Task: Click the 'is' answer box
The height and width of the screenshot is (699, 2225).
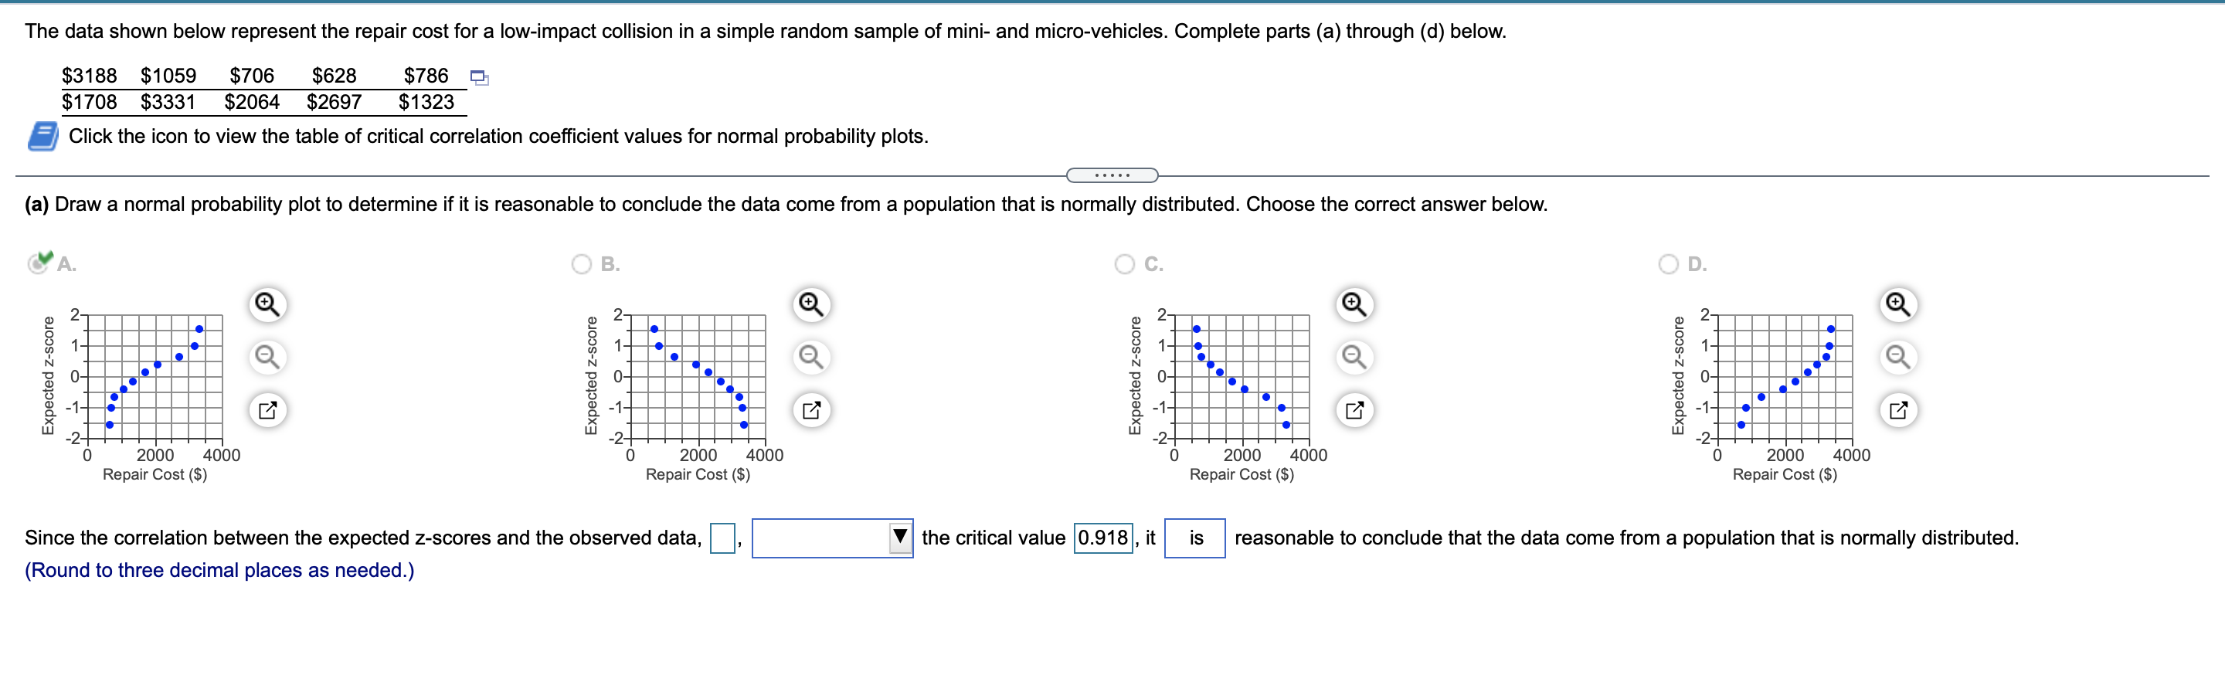Action: [x=1195, y=538]
